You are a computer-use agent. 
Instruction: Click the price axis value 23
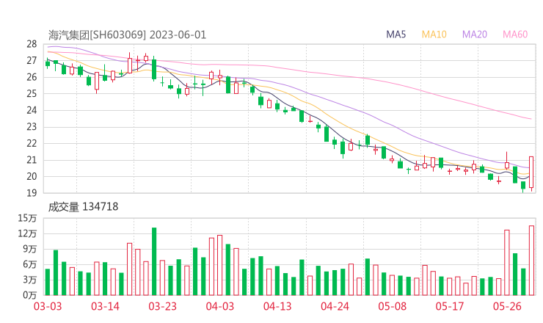tap(32, 127)
